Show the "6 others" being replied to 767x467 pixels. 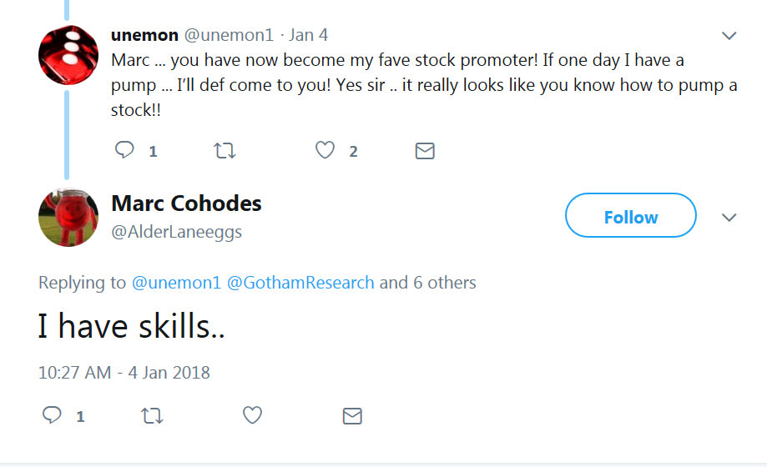point(442,283)
